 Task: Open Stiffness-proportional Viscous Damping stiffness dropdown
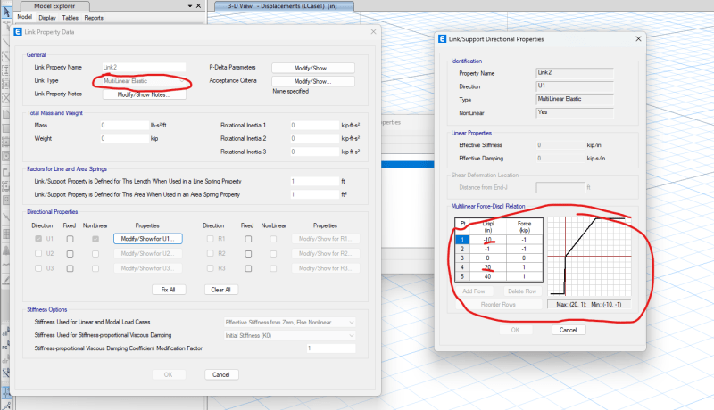[289, 335]
